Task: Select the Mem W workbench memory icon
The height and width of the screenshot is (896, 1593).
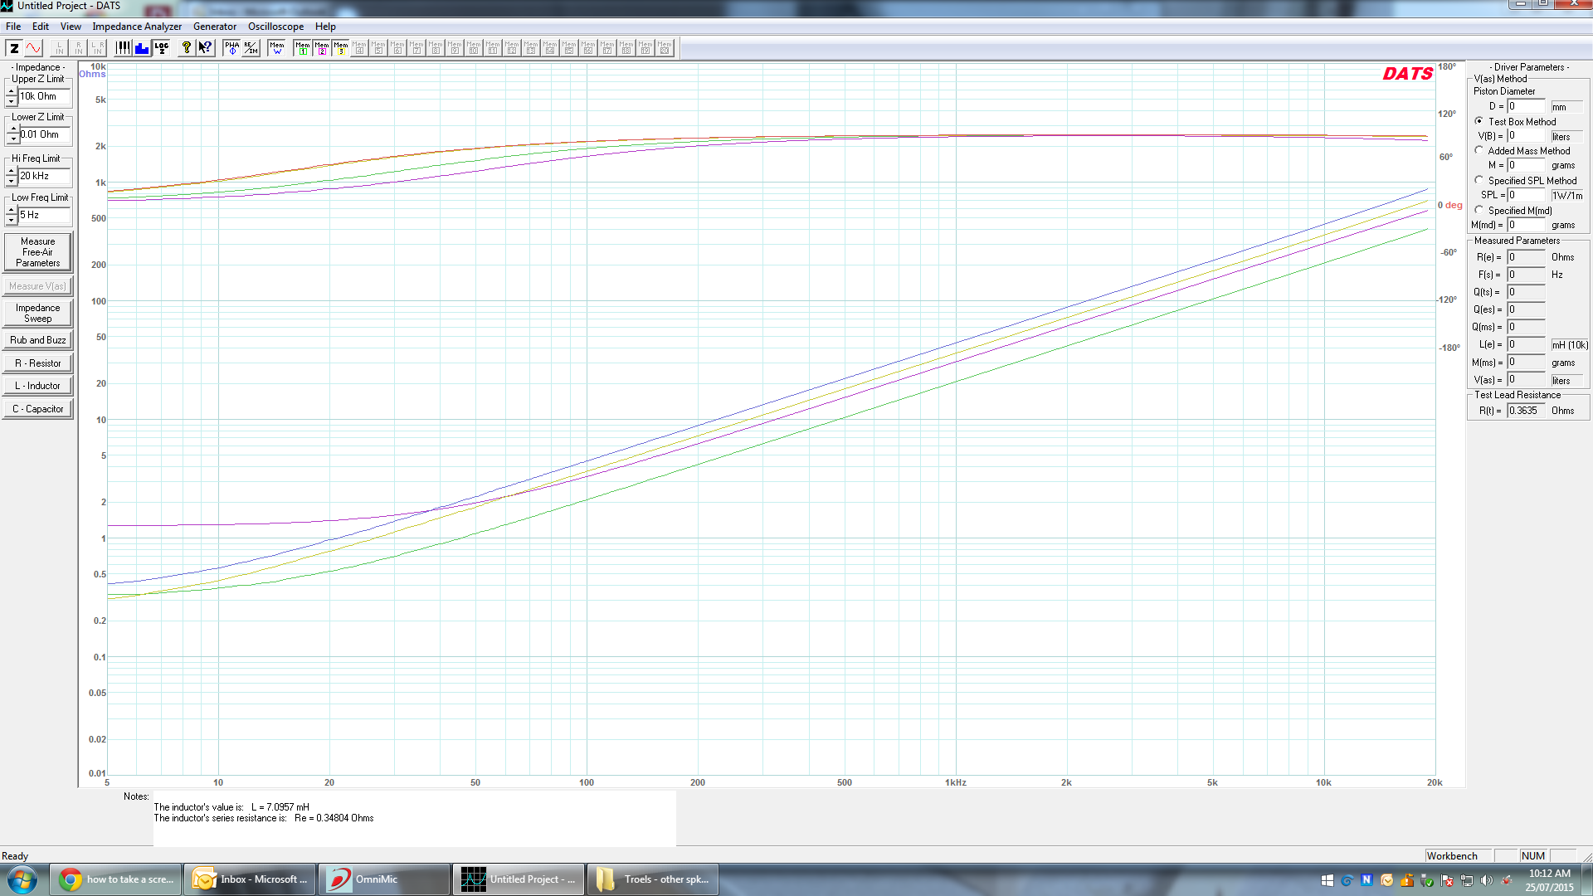Action: pos(277,48)
